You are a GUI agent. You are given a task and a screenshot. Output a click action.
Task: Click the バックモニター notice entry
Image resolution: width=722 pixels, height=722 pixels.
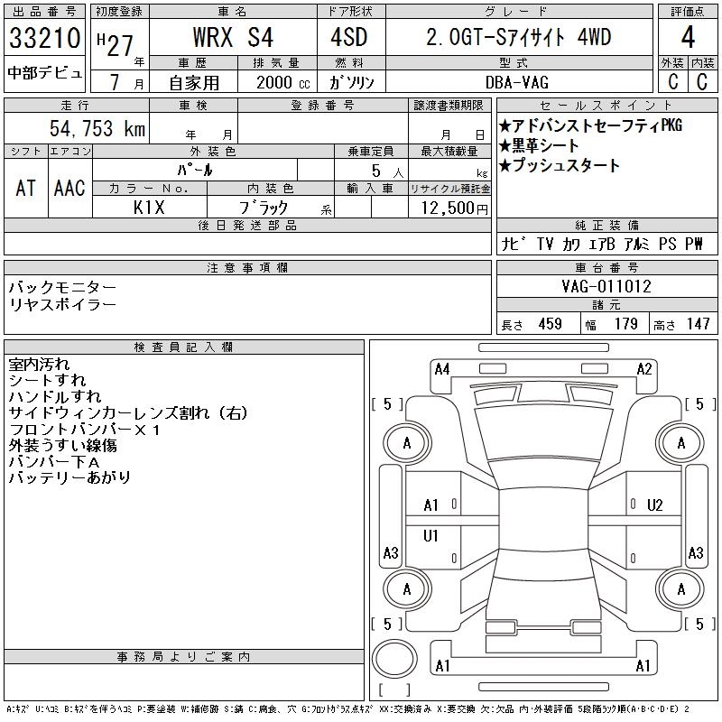click(x=62, y=287)
